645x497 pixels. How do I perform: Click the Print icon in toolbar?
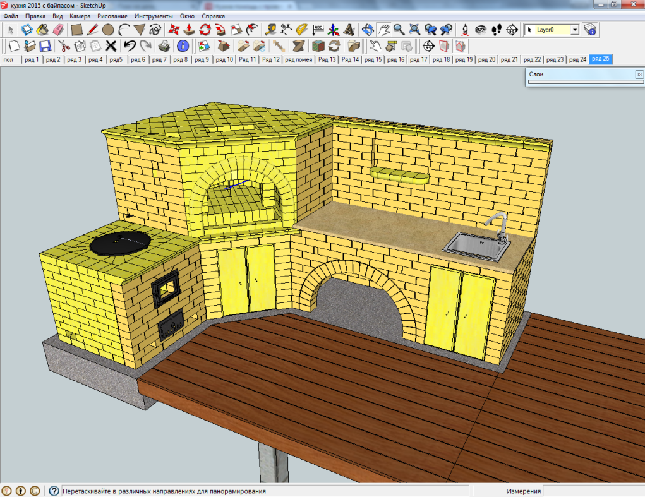(x=164, y=46)
